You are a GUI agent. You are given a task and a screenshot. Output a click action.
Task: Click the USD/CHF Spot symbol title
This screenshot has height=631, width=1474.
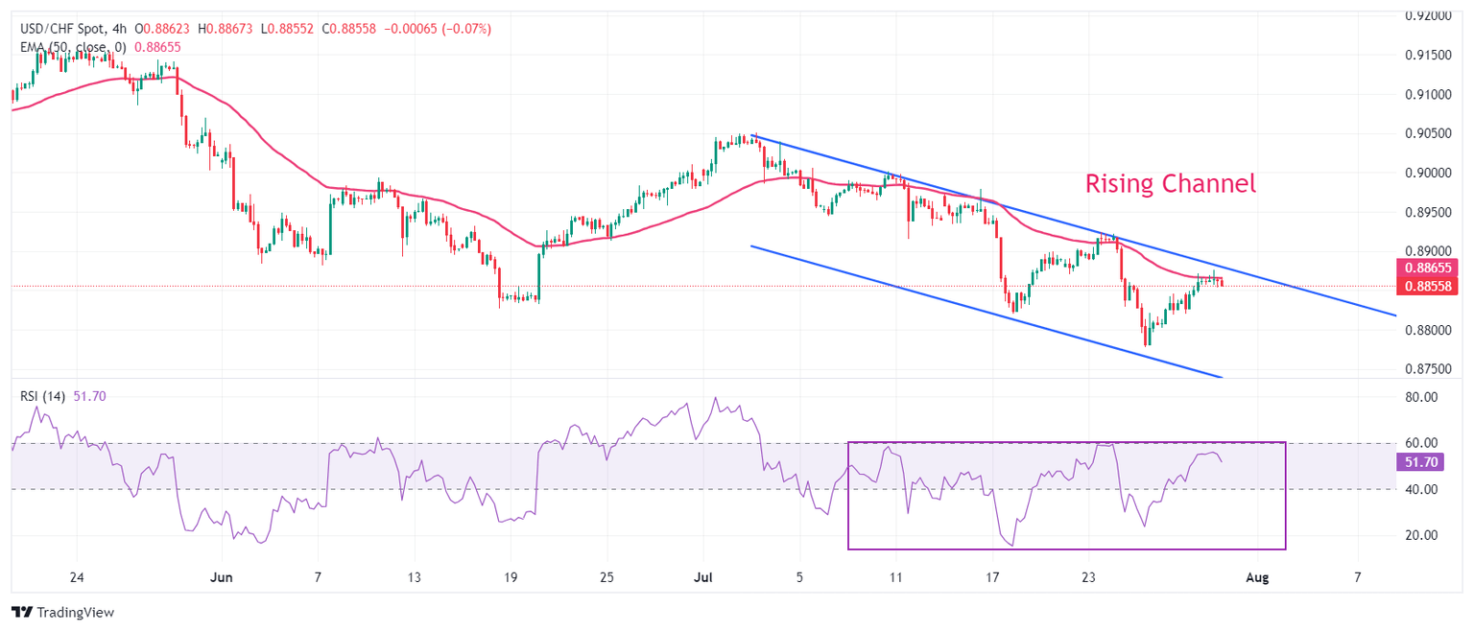(x=57, y=30)
